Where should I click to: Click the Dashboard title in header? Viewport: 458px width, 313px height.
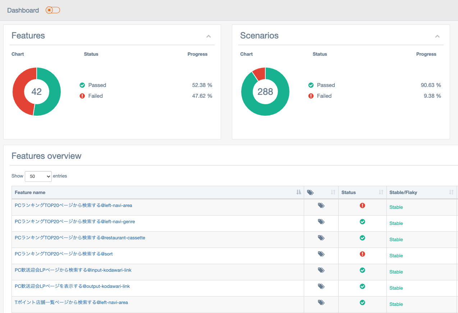tap(23, 10)
